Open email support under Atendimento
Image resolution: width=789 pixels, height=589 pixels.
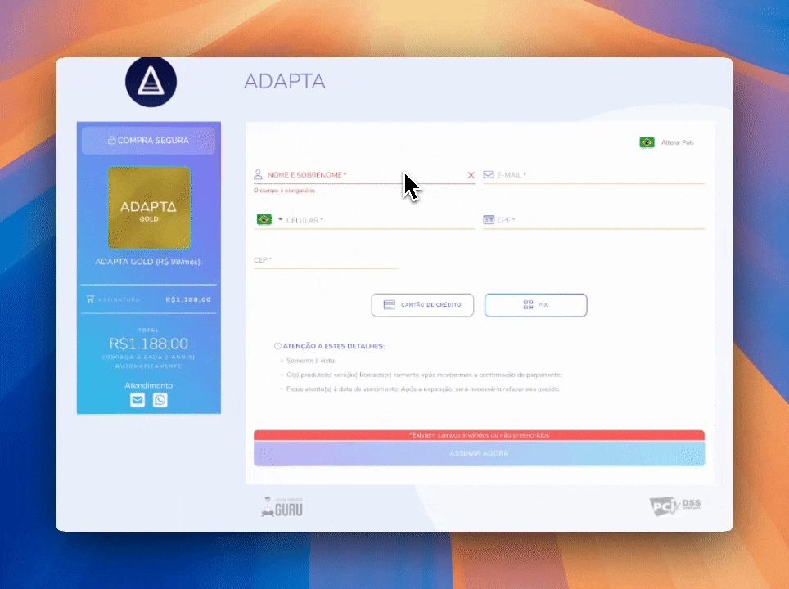[138, 400]
